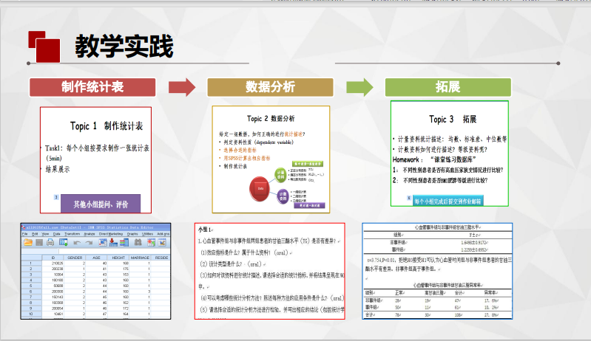
Task: Click the AGE column header in SPSS
Action: coord(96,258)
